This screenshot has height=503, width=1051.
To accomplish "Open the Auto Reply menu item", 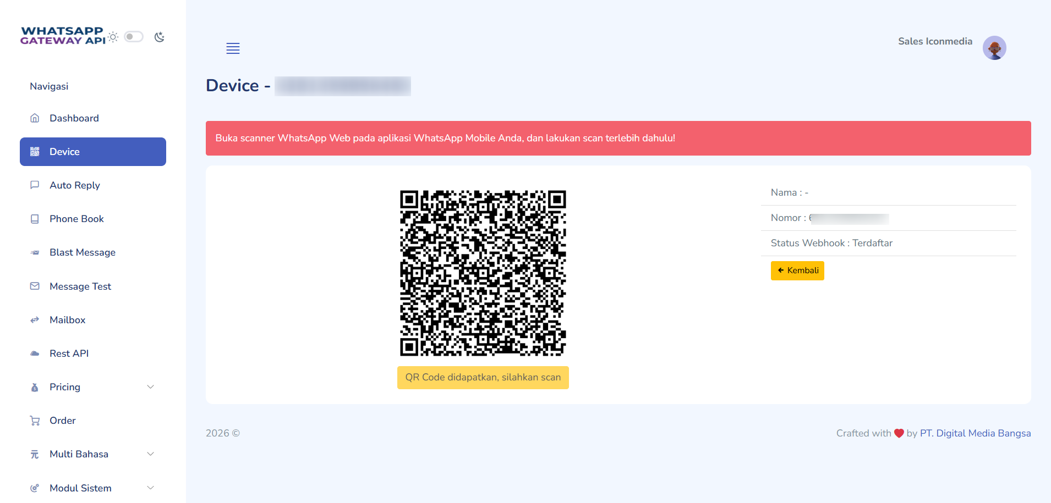I will point(93,185).
